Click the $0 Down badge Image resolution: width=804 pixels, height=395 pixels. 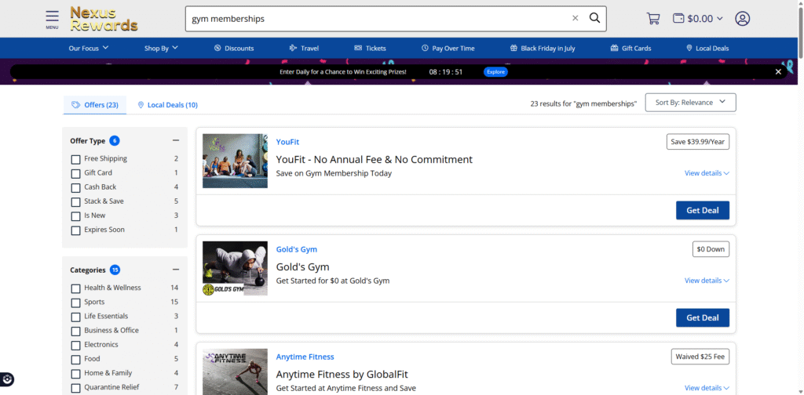coord(711,249)
